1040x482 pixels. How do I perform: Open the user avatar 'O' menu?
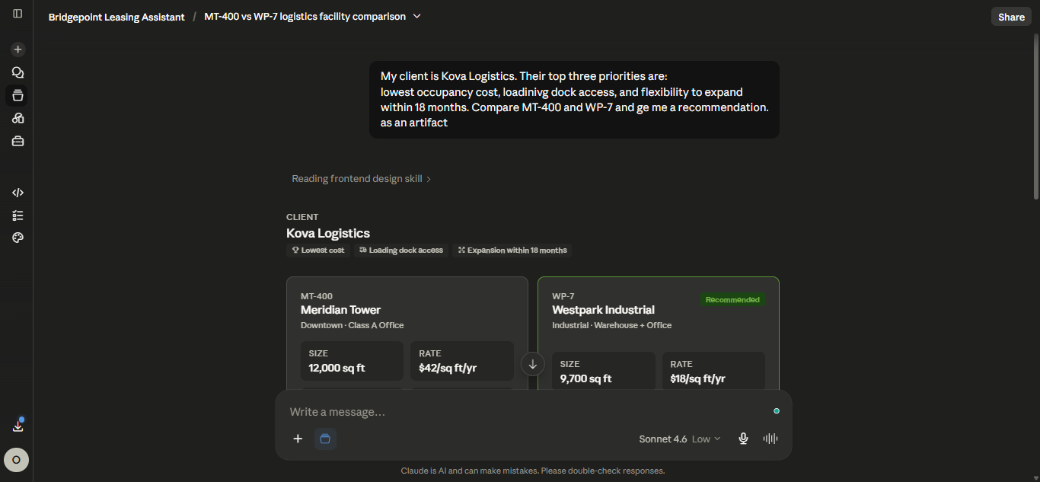(x=17, y=460)
